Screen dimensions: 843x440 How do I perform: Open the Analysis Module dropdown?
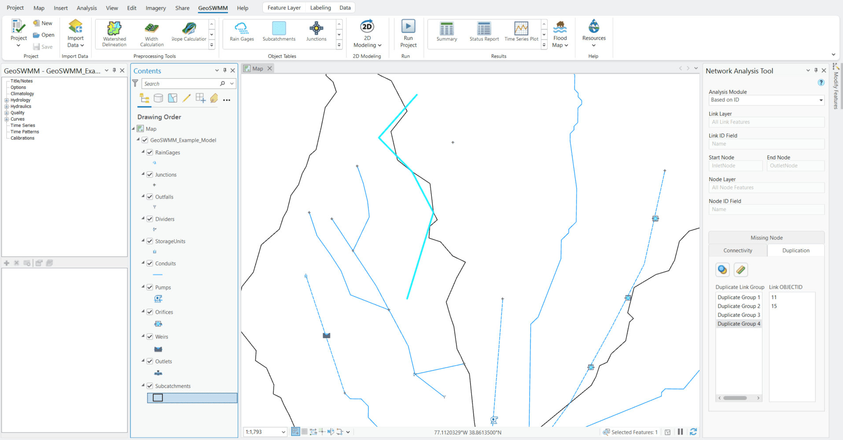click(820, 100)
